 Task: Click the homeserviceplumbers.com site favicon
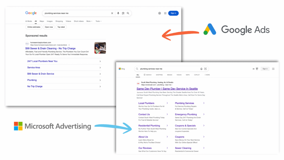point(27,44)
